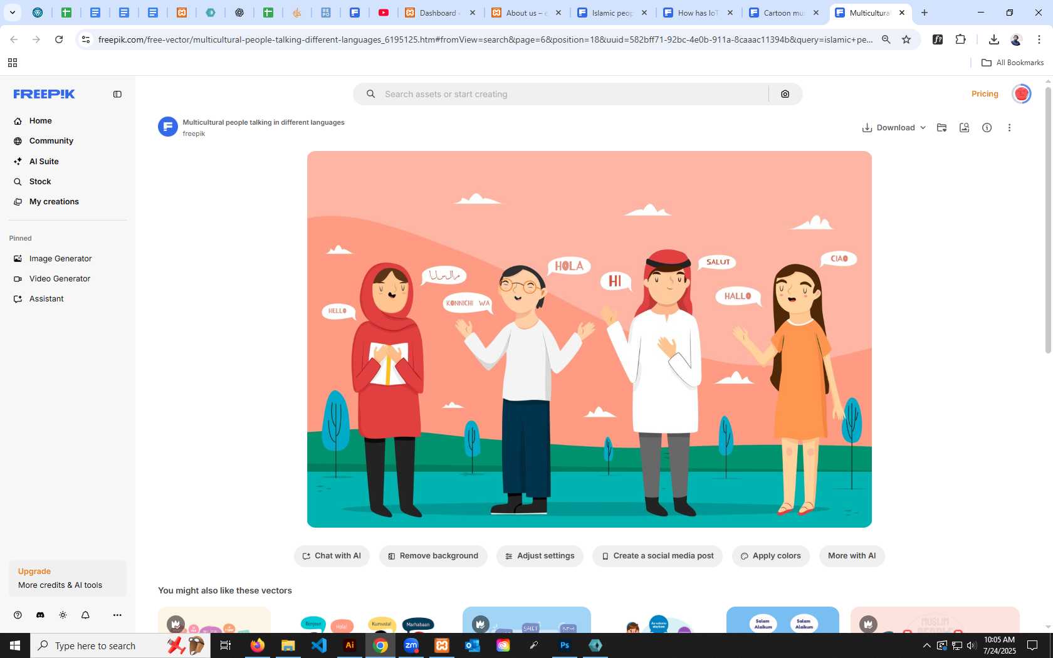Image resolution: width=1053 pixels, height=658 pixels.
Task: Open My creations in the sidebar
Action: tap(54, 201)
